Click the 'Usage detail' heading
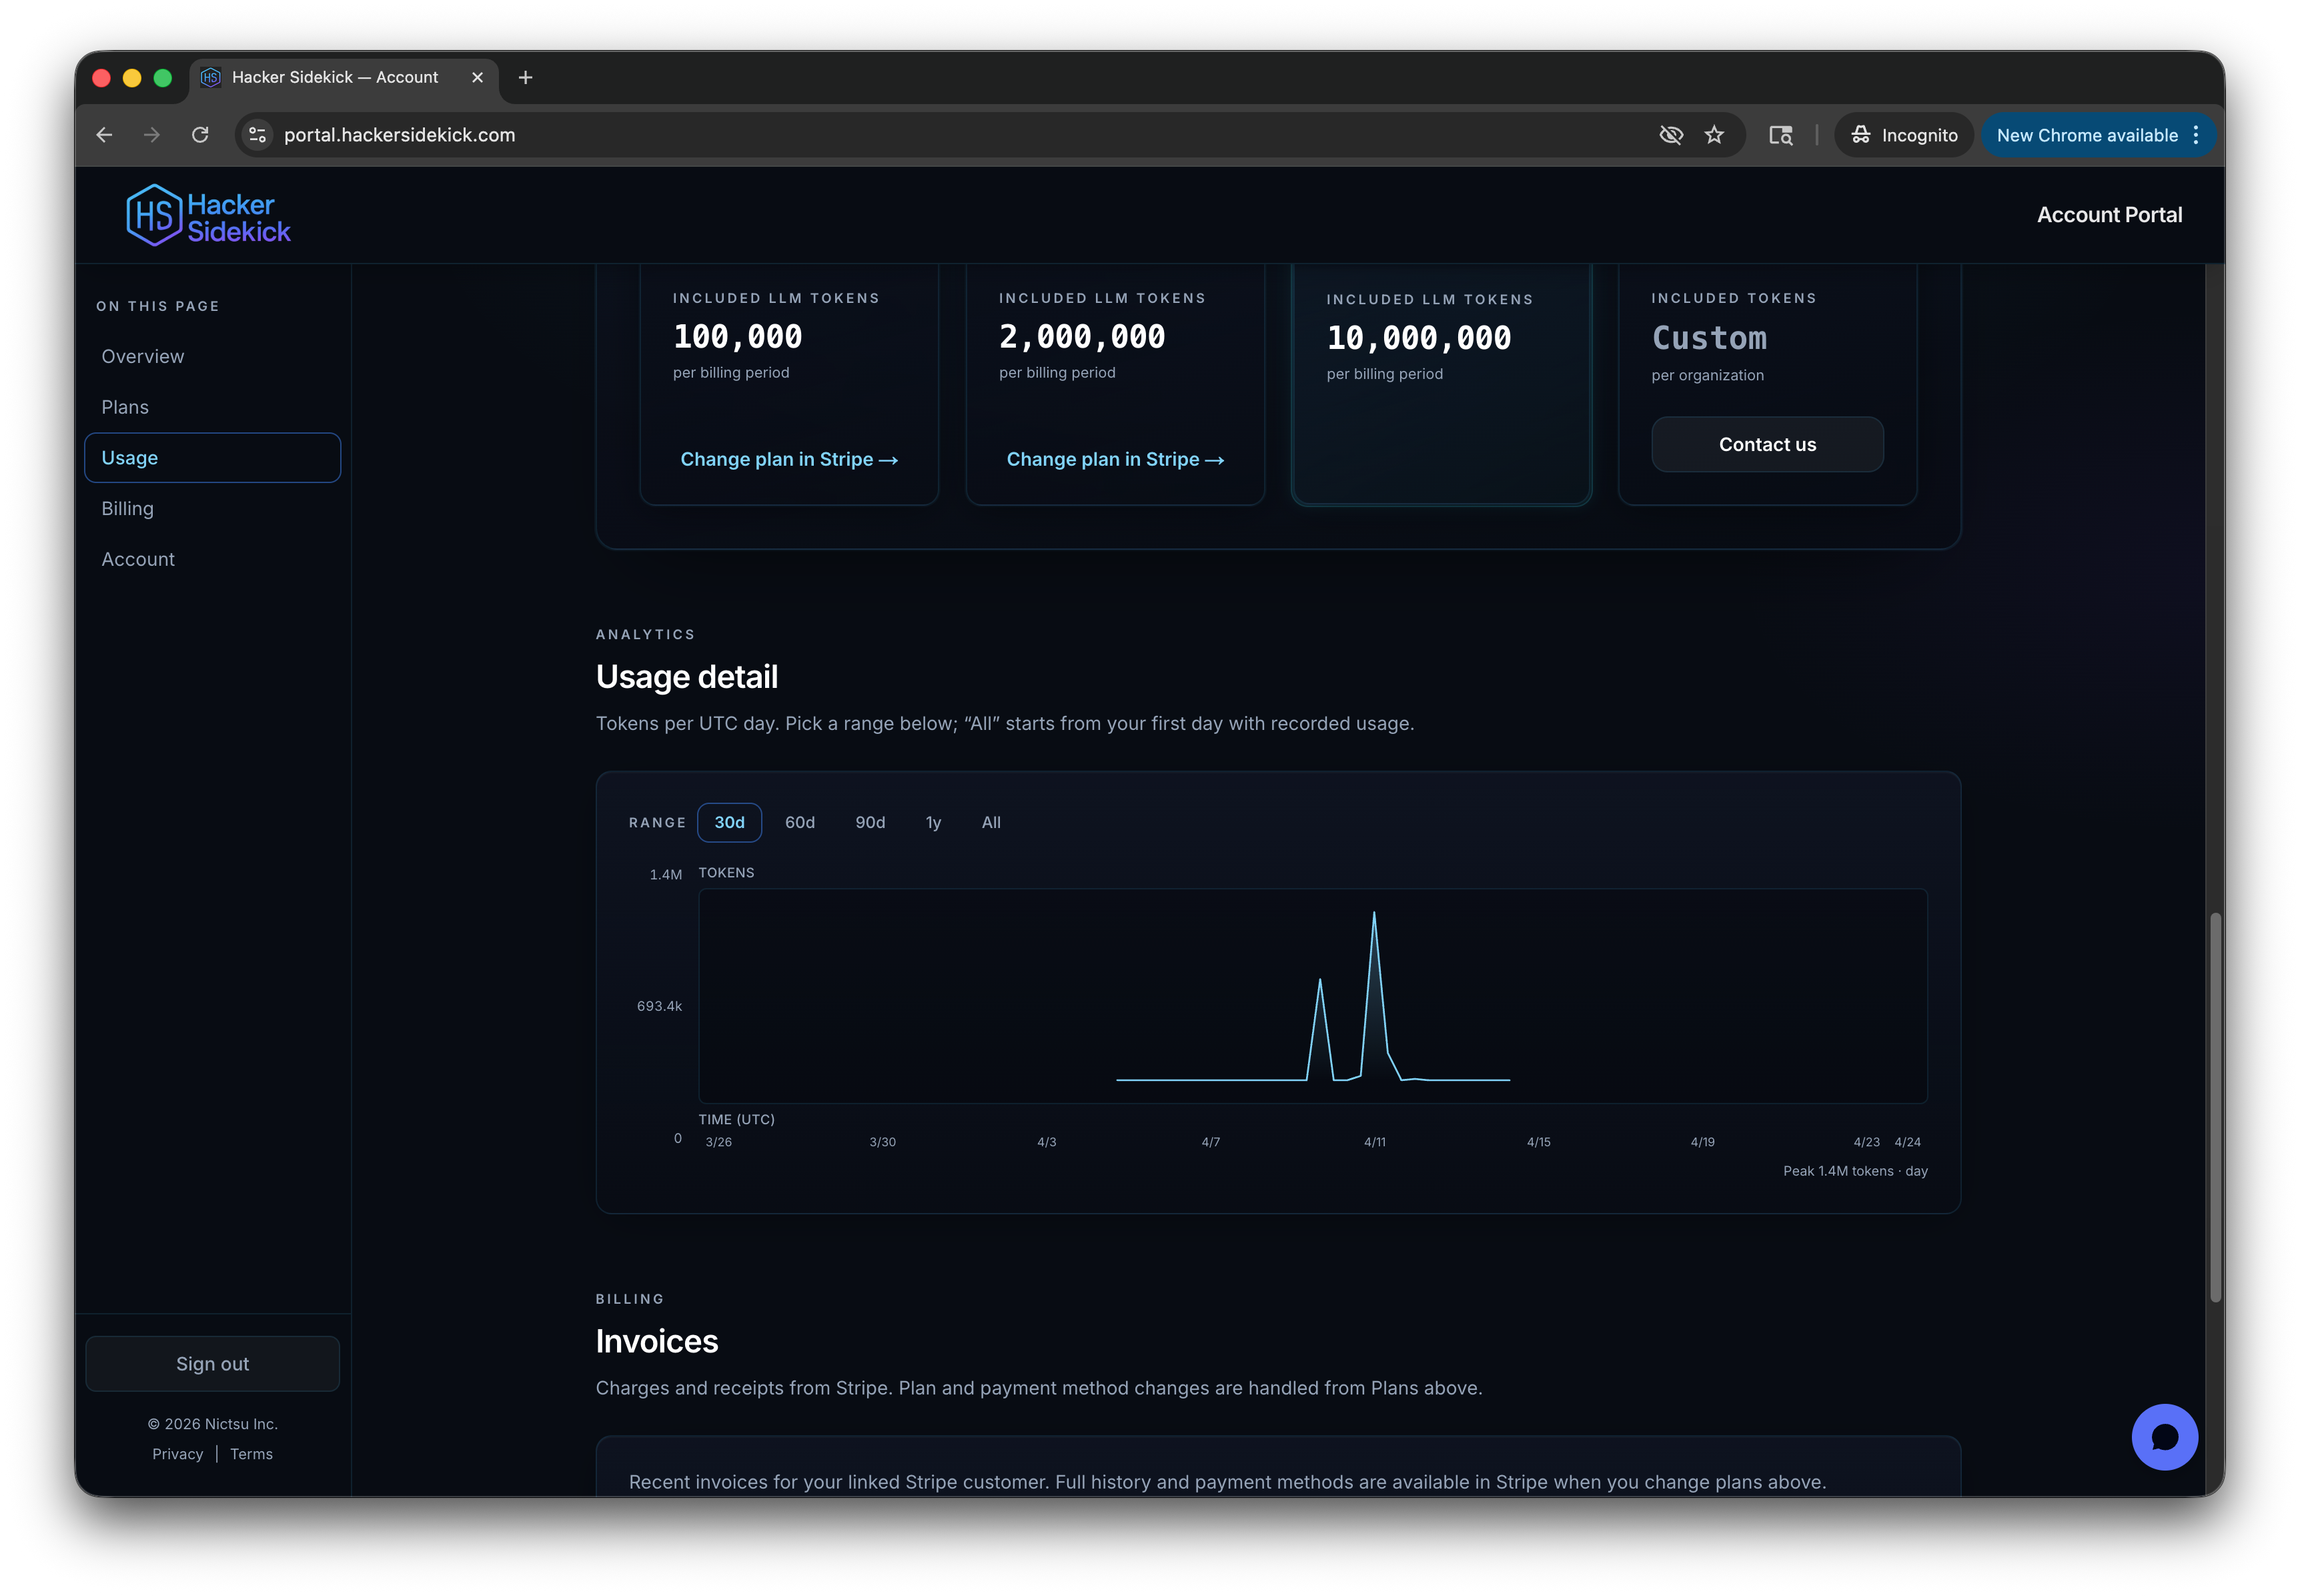The image size is (2300, 1596). 686,677
